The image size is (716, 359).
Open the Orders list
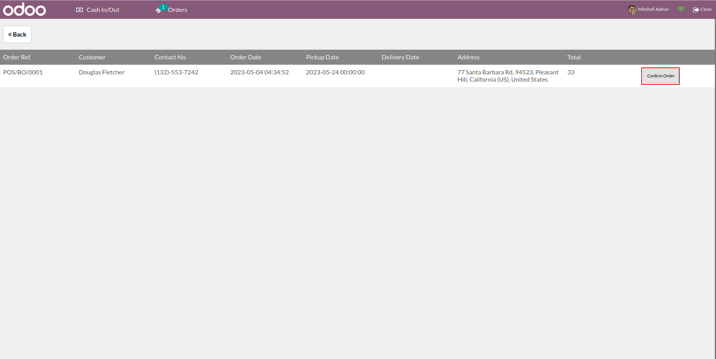tap(171, 10)
